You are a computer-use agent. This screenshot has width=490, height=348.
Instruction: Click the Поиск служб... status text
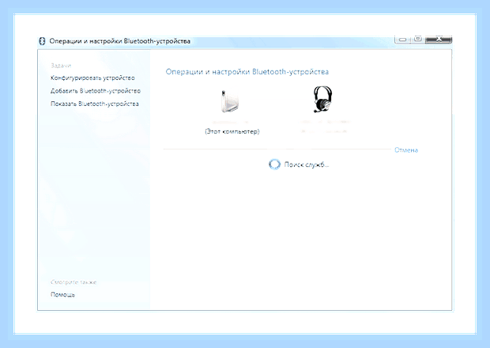pos(307,165)
